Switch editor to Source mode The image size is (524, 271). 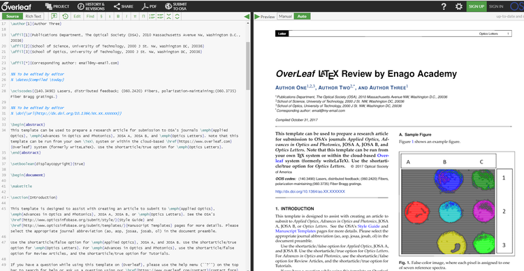[13, 16]
